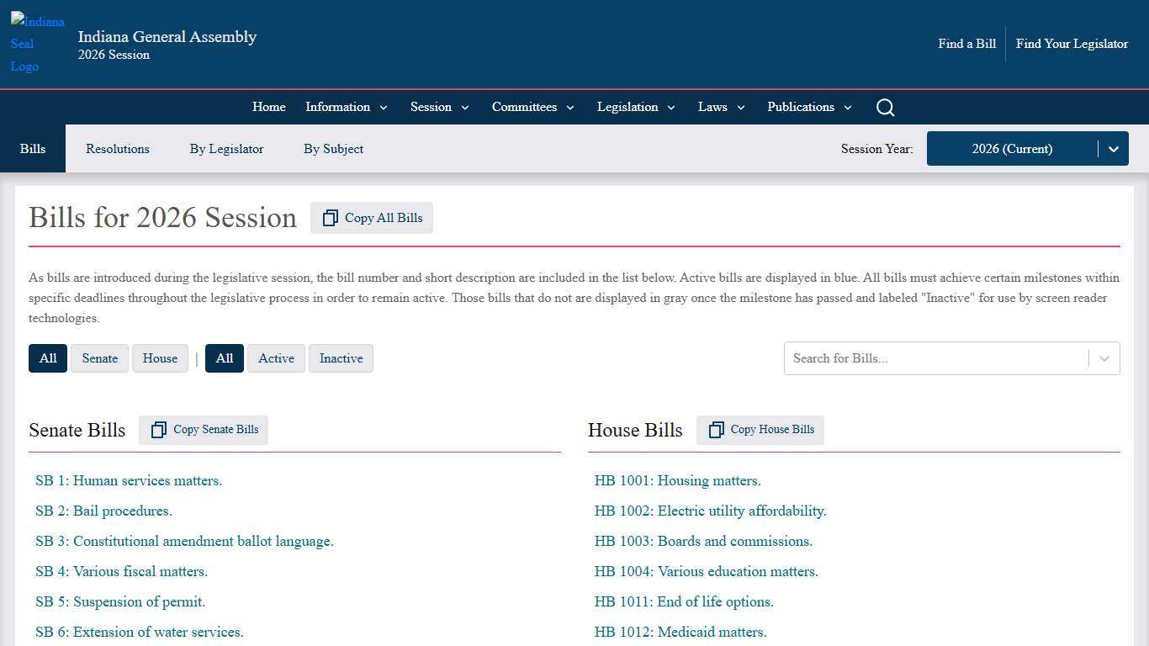Open the Publications menu

809,107
